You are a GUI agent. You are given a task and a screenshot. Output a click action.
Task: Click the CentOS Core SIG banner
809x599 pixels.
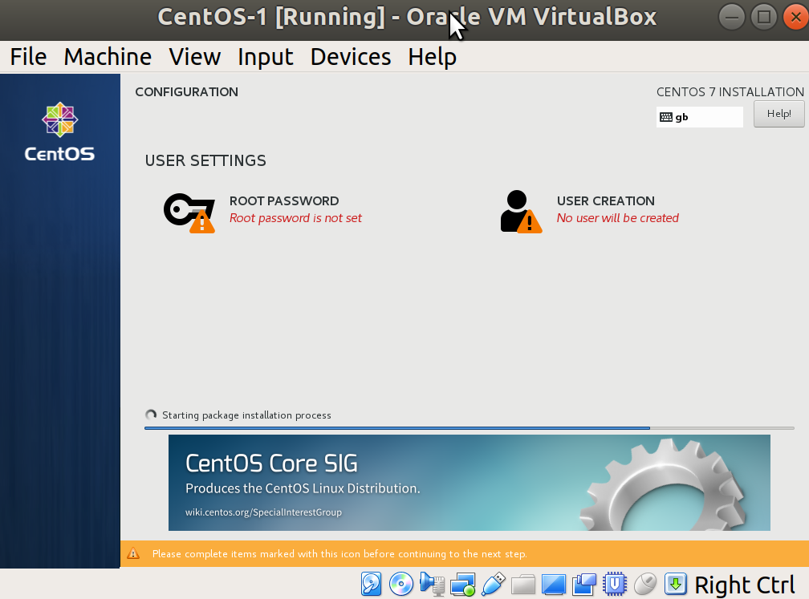point(469,483)
